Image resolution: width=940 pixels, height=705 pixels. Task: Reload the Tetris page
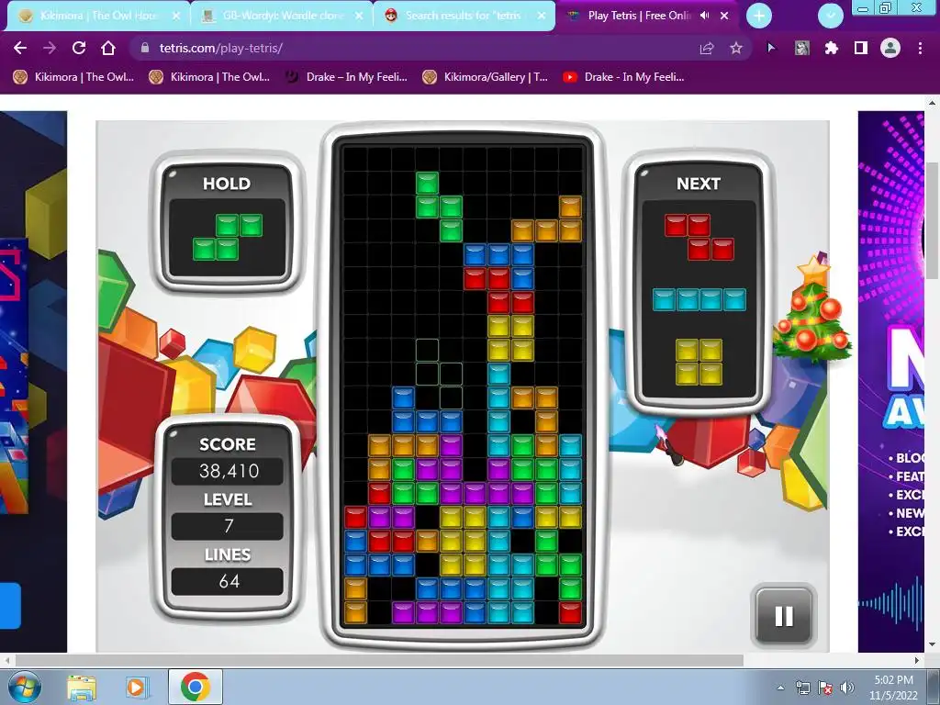point(79,48)
